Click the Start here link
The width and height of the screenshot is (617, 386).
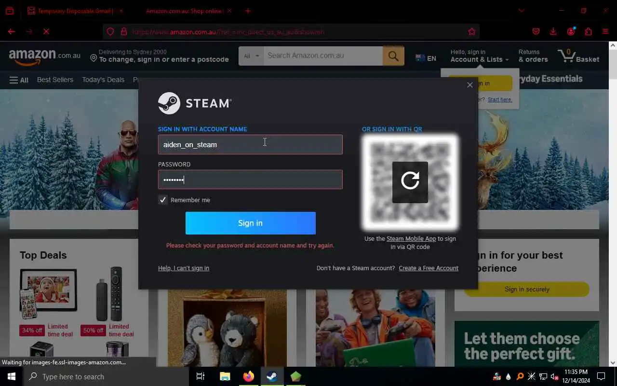(500, 99)
